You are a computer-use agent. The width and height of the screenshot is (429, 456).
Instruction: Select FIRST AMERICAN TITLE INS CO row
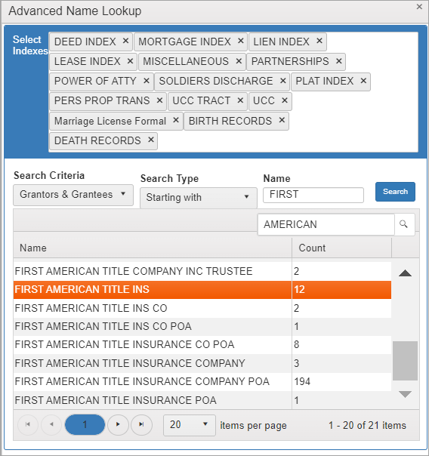[x=202, y=308]
